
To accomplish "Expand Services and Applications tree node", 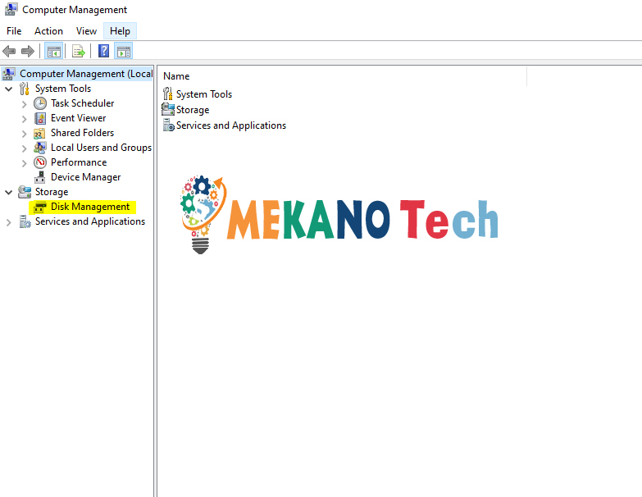I will coord(8,222).
